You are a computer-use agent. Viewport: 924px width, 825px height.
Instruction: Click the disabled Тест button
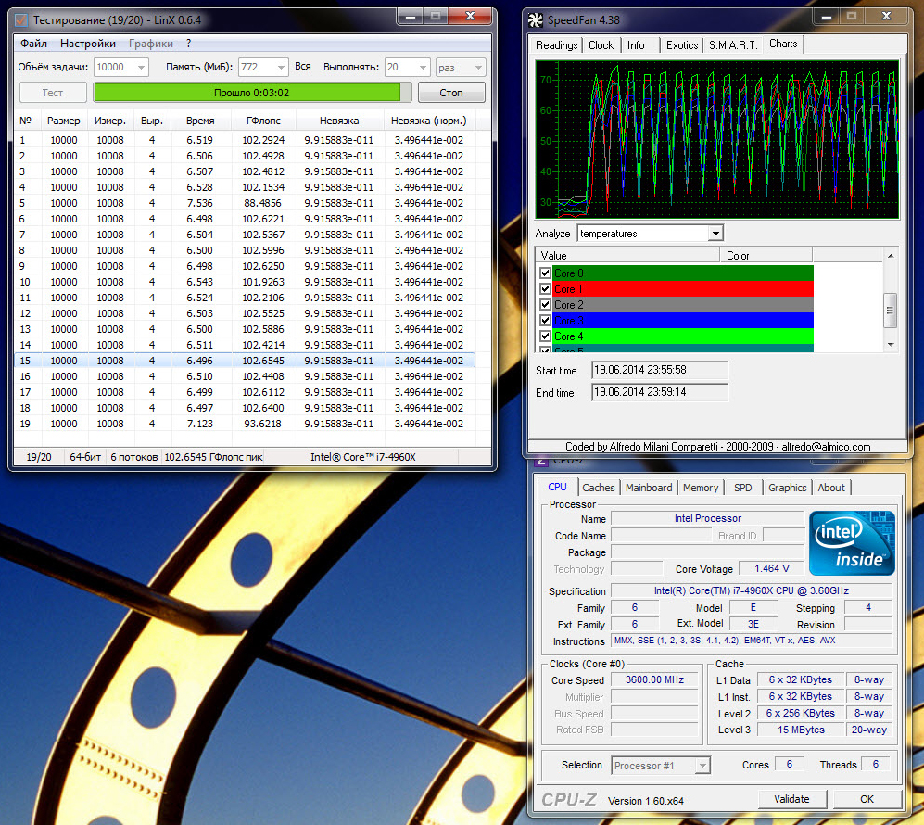(53, 93)
